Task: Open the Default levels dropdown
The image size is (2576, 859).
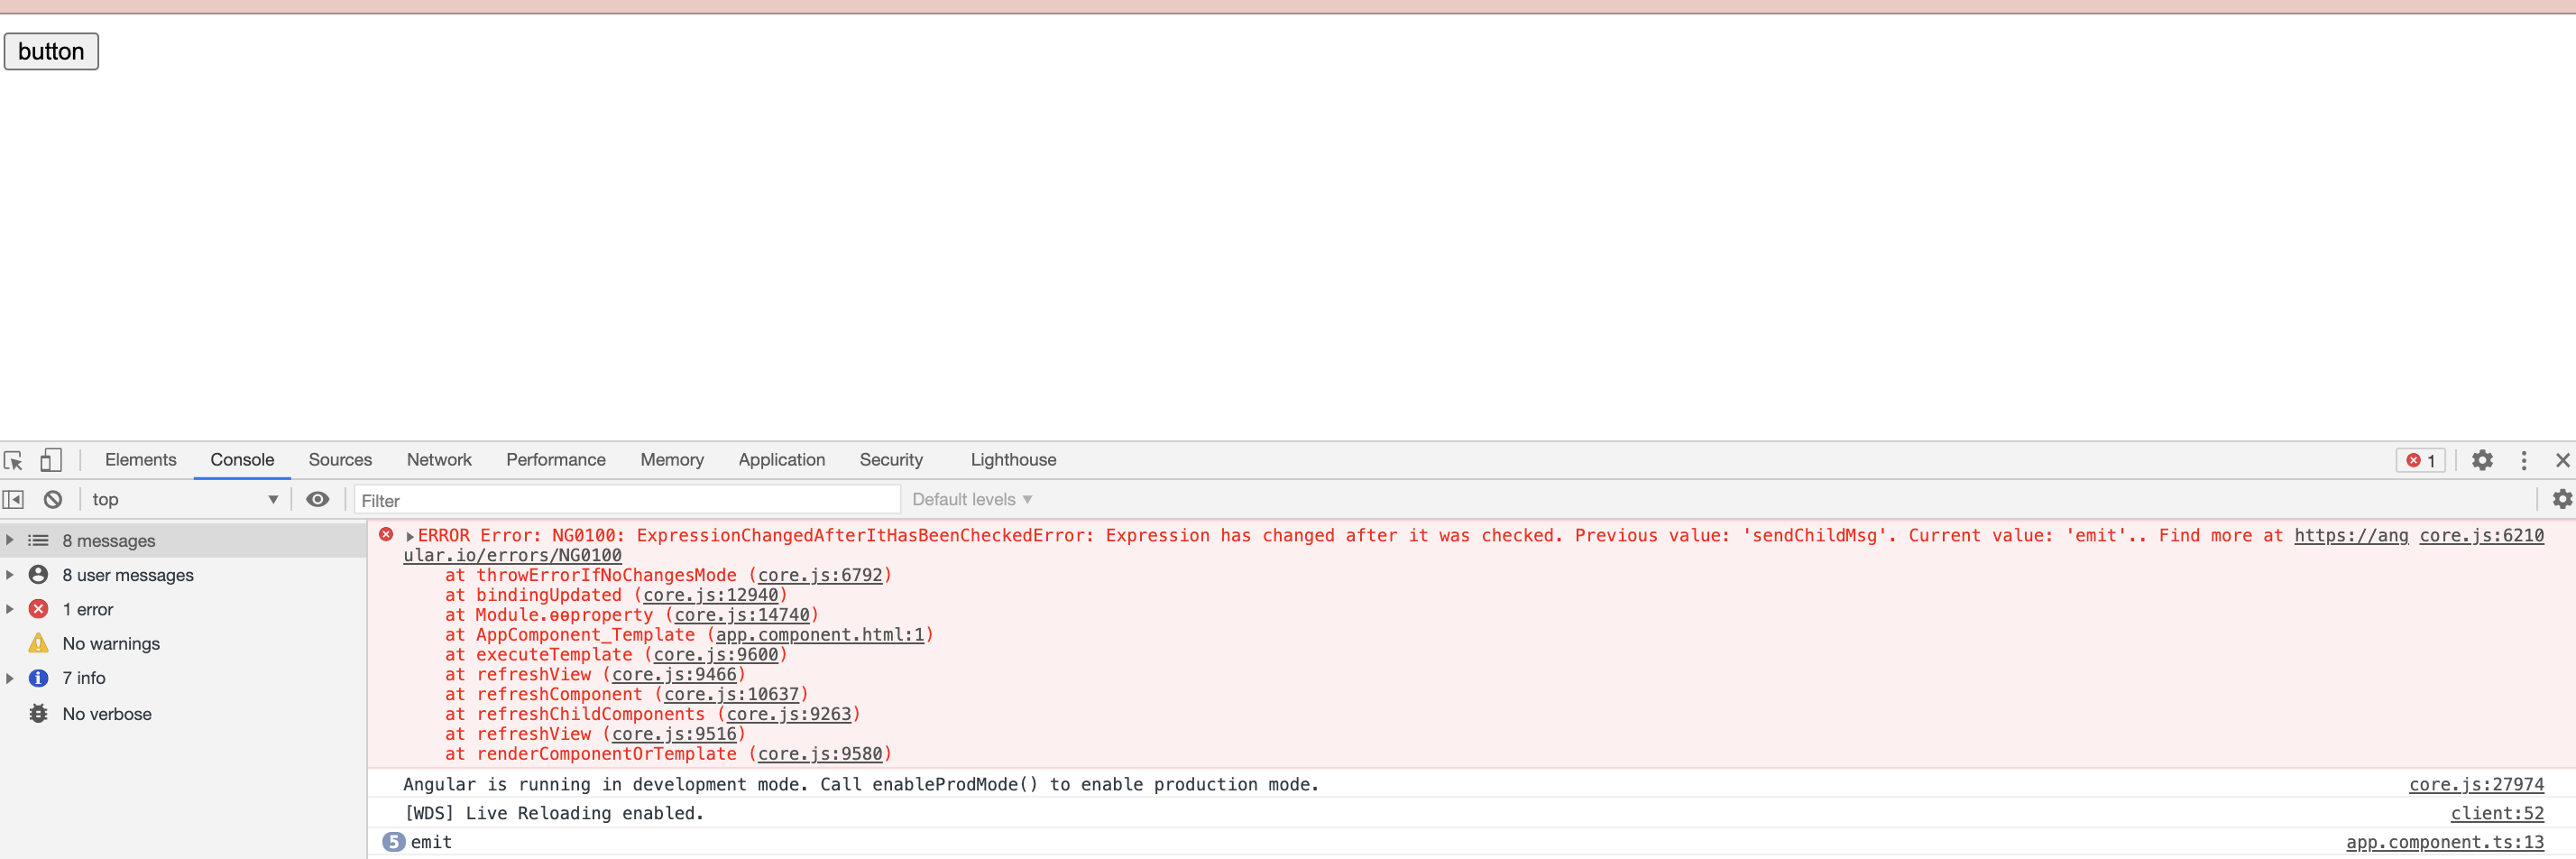Action: (971, 499)
